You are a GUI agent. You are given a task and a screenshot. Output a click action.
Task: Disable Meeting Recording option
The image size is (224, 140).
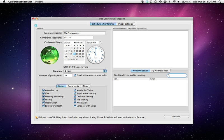tap(43, 96)
